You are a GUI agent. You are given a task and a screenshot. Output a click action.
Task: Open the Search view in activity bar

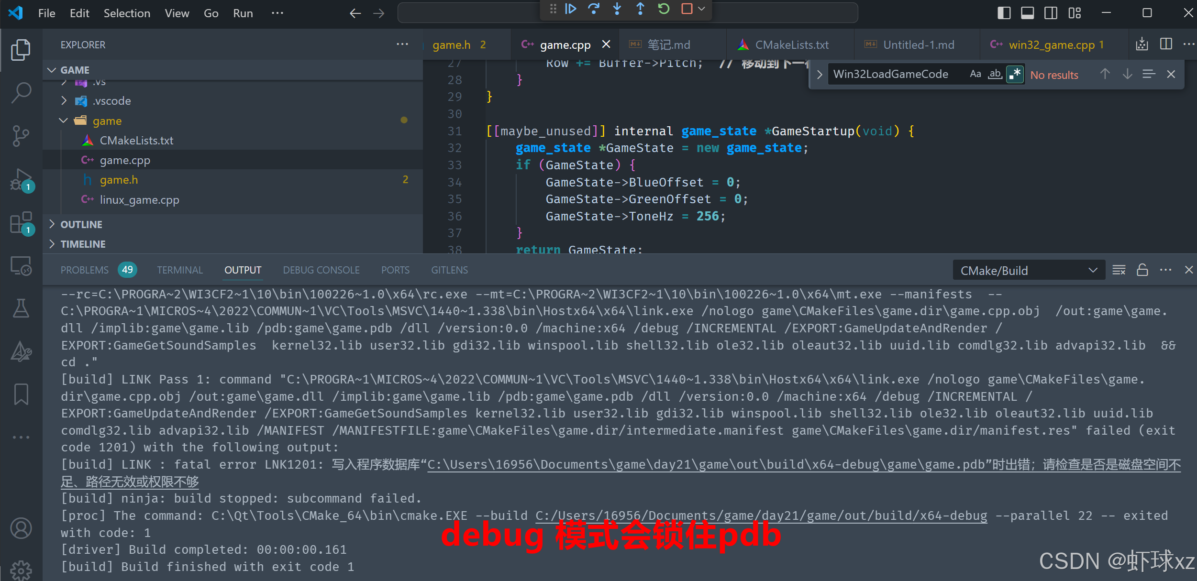pos(21,92)
